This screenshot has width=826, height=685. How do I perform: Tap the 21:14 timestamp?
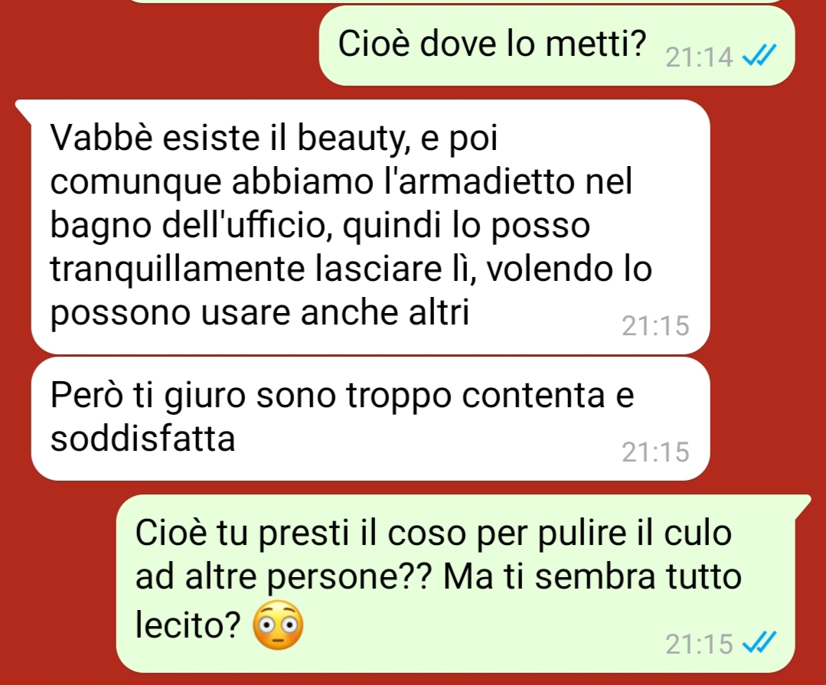coord(699,57)
